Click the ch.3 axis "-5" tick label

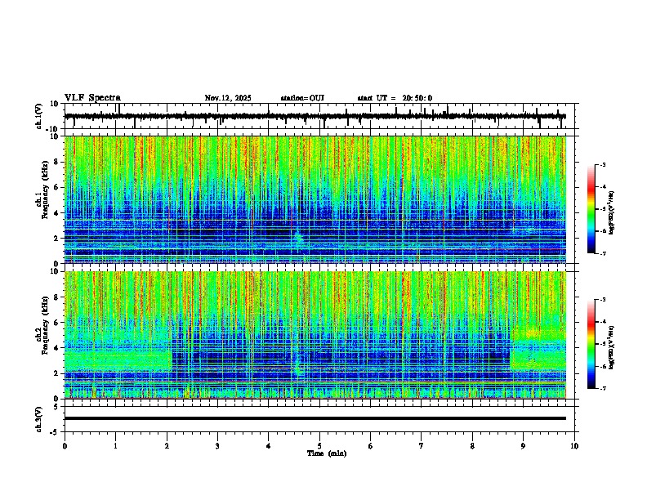(x=56, y=432)
